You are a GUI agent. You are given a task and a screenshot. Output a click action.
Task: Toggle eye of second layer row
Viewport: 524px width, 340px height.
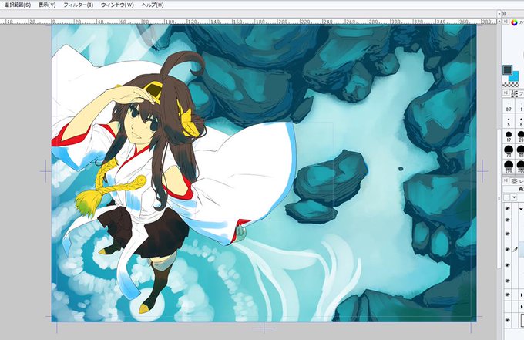pos(508,220)
